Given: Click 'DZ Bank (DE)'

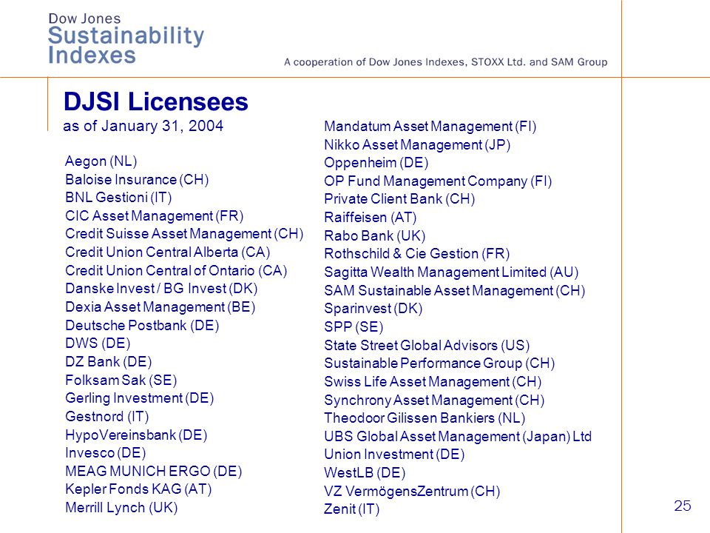Looking at the screenshot, I should 109,362.
